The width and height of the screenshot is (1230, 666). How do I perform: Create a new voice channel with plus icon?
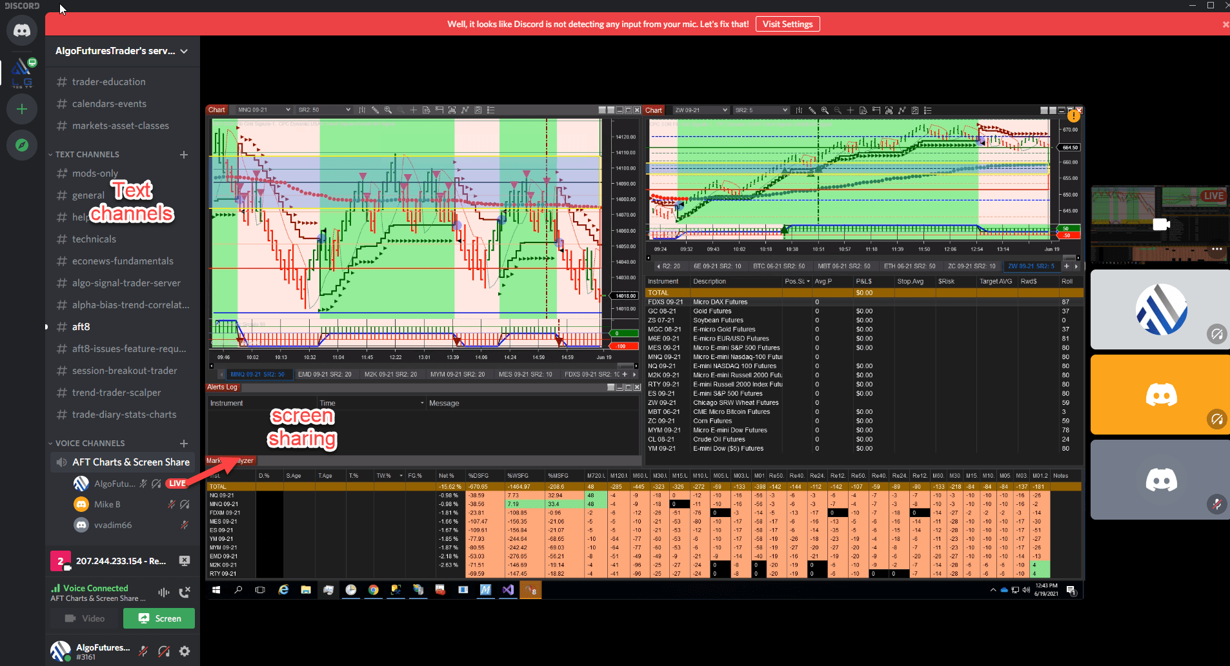[184, 444]
